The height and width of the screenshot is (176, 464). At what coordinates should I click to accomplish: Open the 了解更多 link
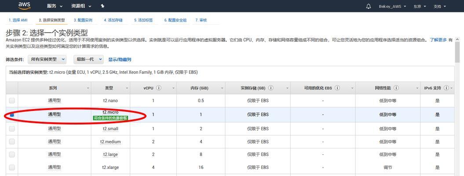tap(438, 40)
